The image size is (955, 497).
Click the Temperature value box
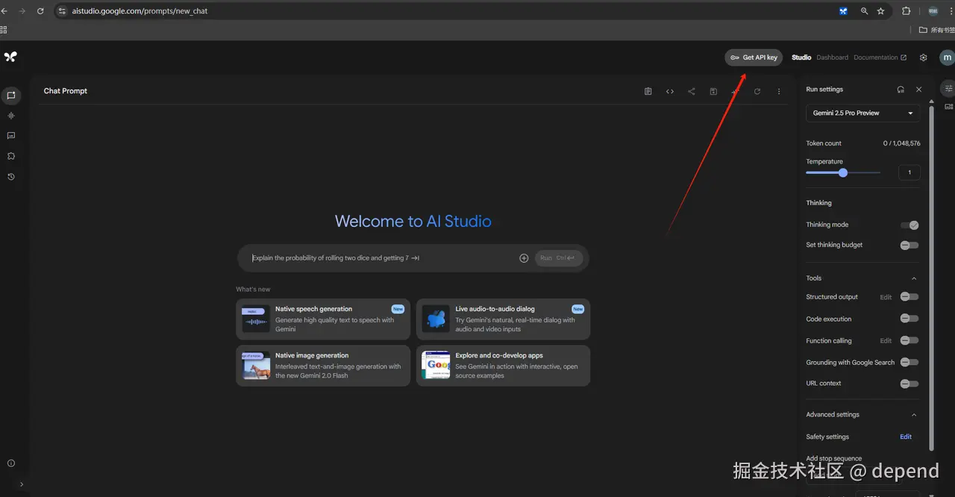click(x=909, y=172)
